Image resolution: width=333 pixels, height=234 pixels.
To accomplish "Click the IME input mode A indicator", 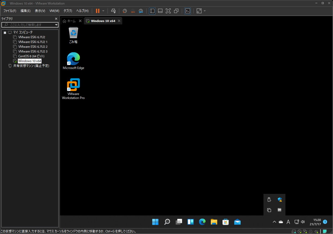I will pos(288,222).
